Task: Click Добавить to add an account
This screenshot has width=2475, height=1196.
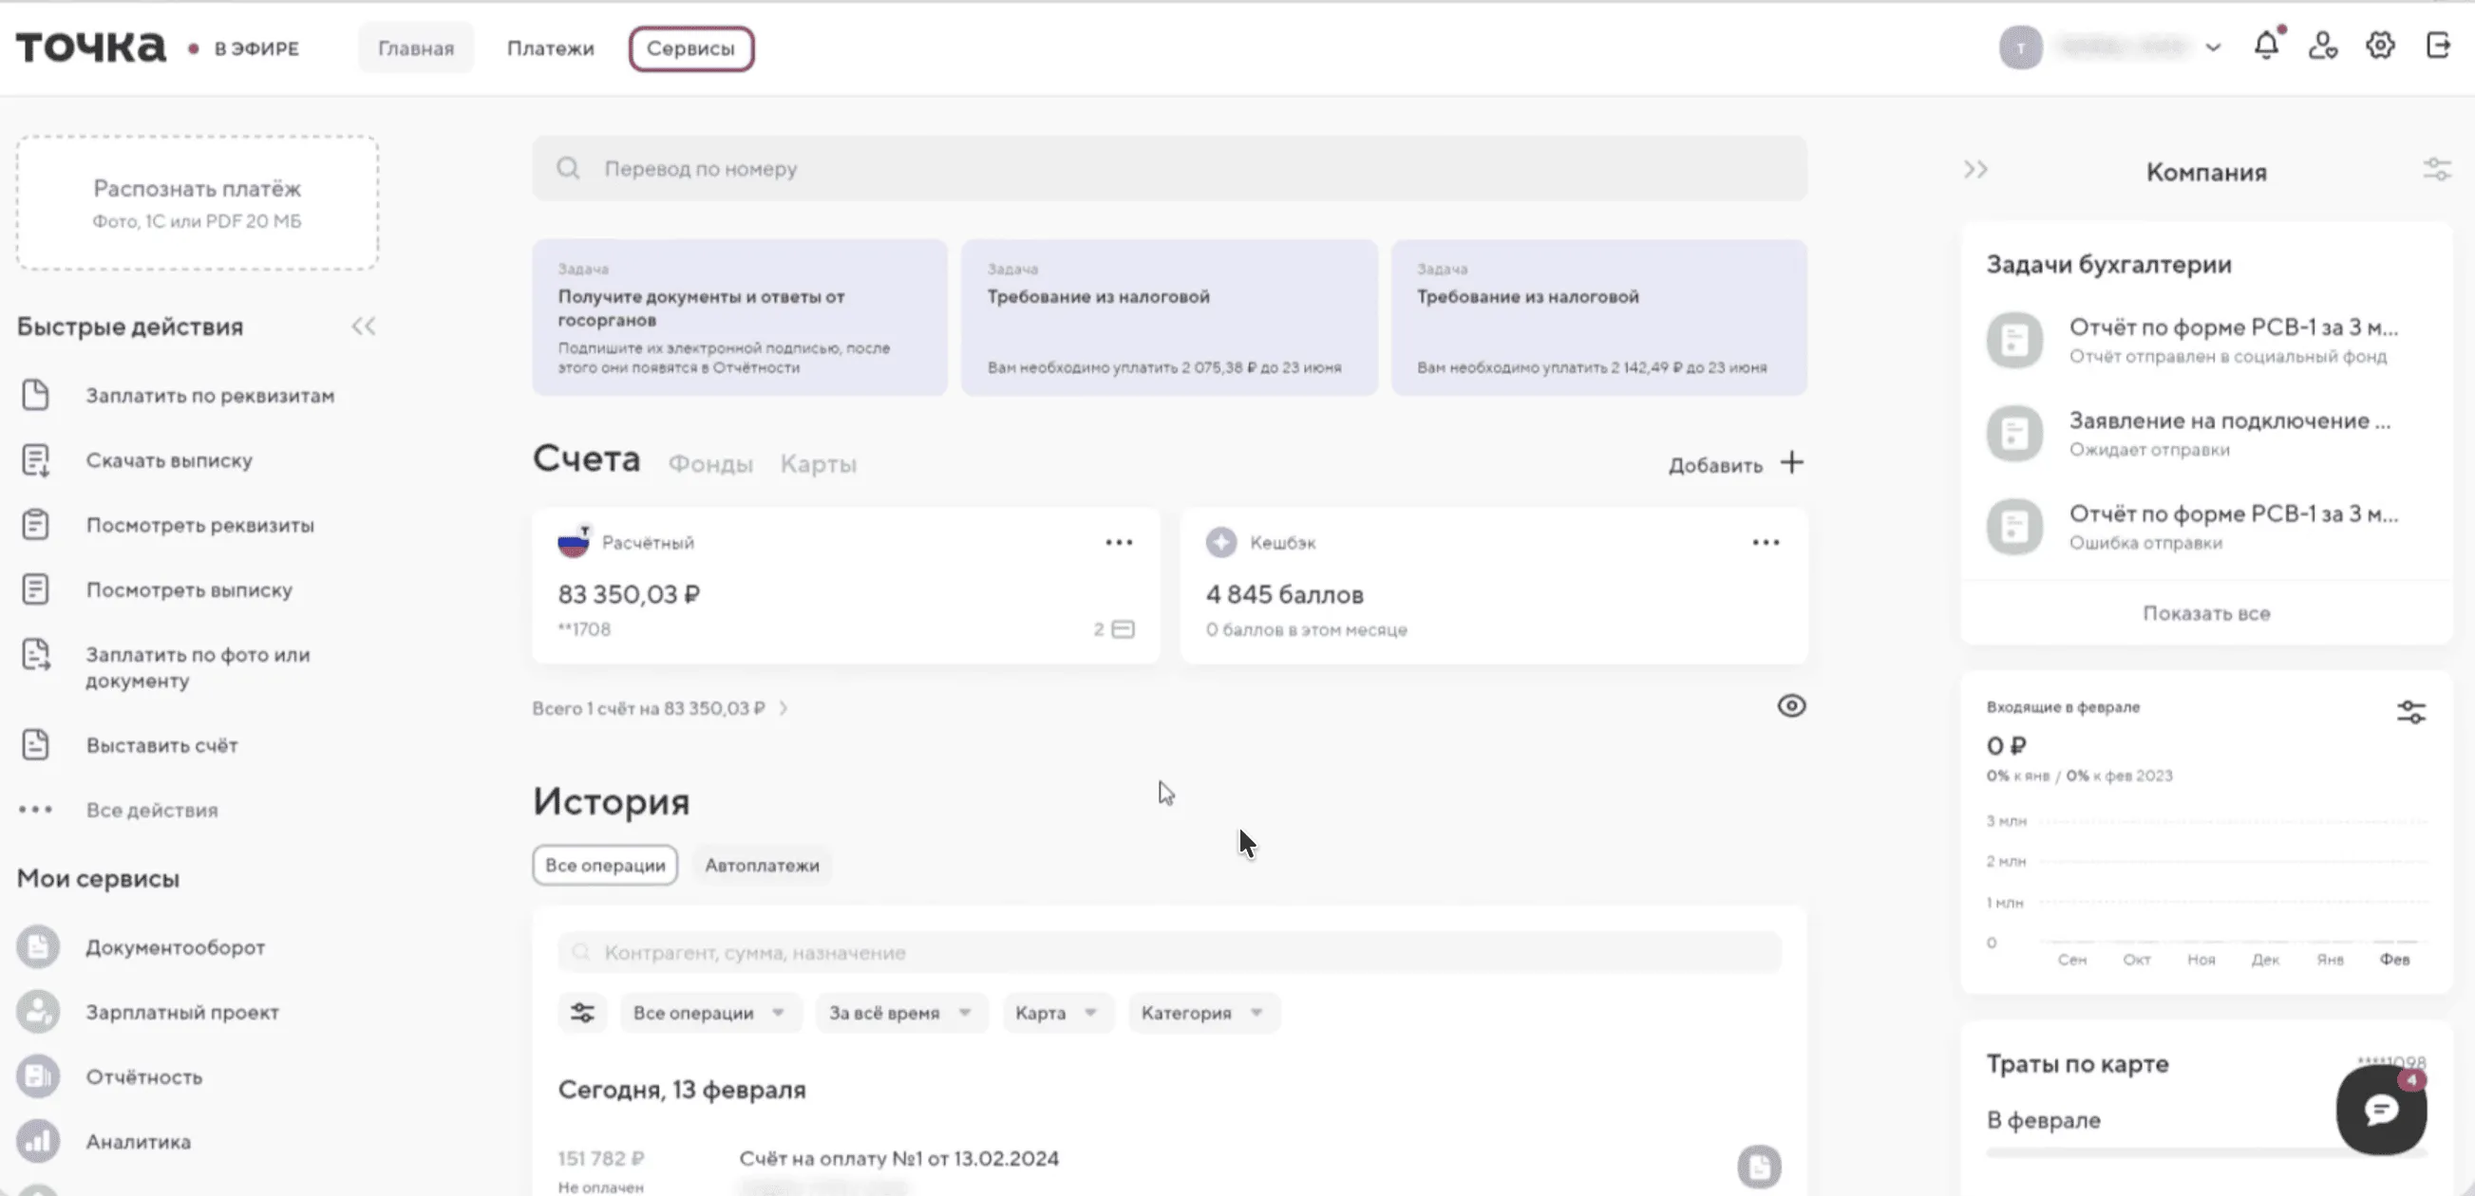Action: click(1734, 465)
